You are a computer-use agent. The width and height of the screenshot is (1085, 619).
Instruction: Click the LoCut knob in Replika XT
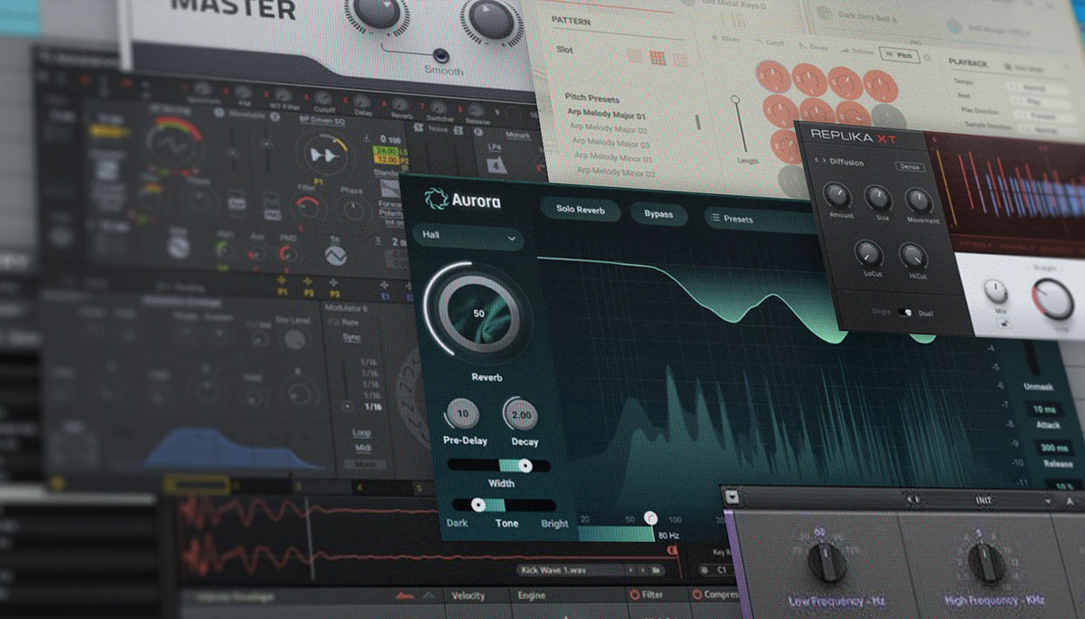click(867, 254)
